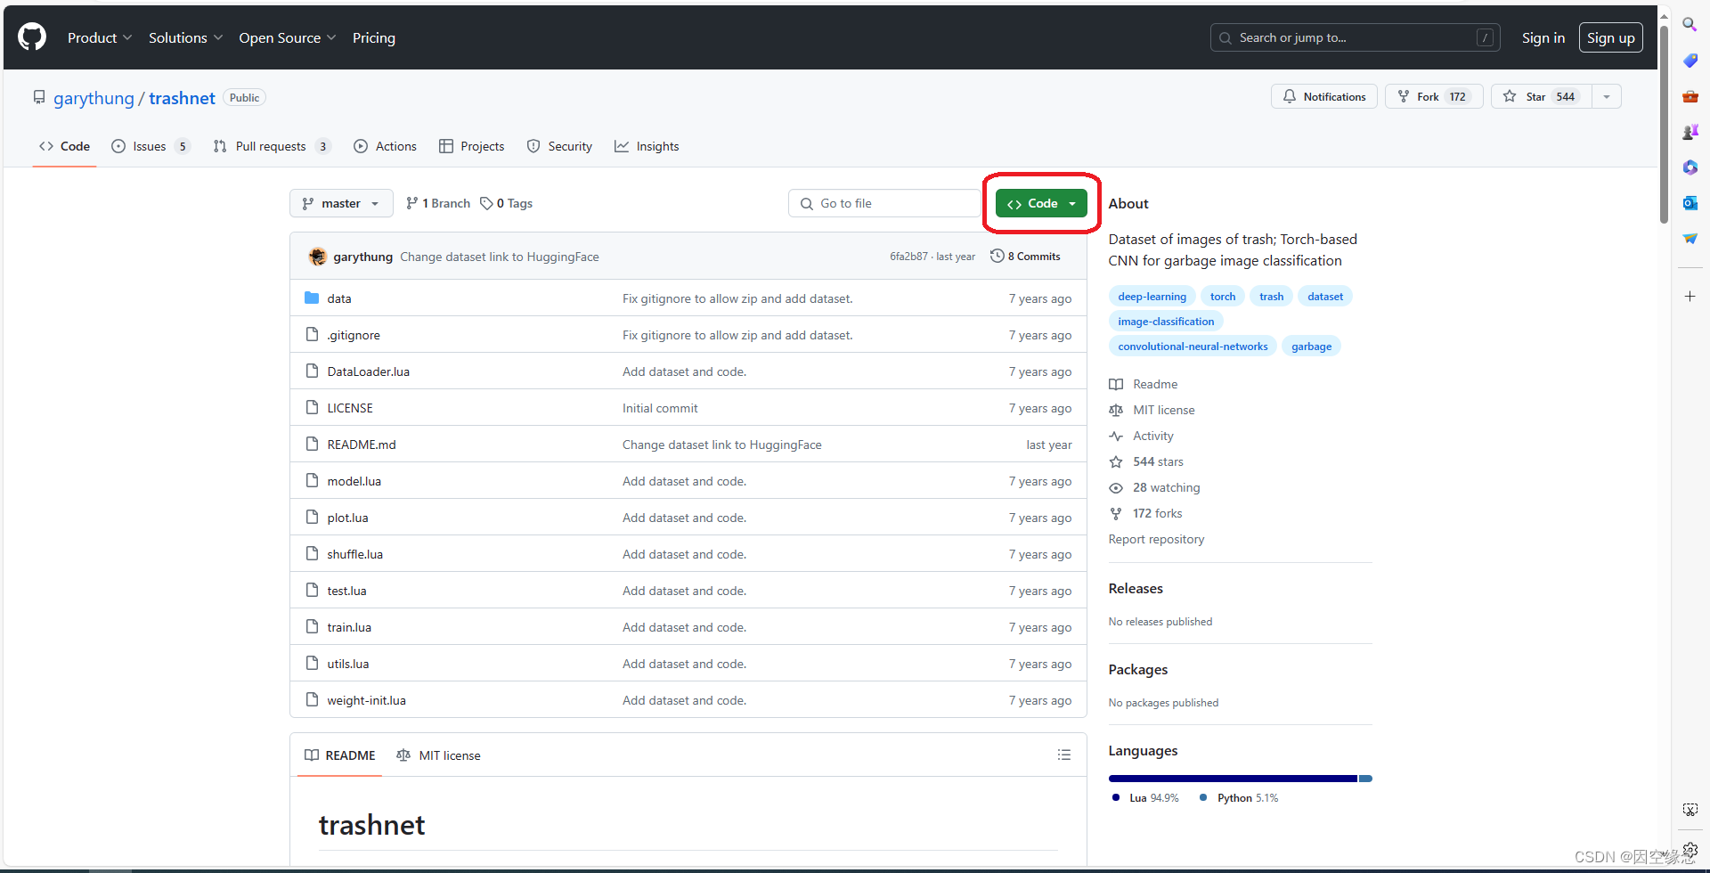
Task: Select the README tab below files
Action: coord(339,755)
